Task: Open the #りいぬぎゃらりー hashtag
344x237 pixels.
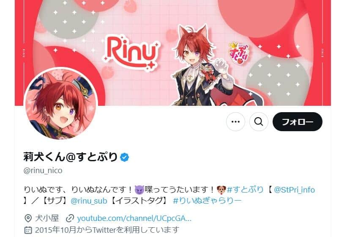Action: point(207,201)
